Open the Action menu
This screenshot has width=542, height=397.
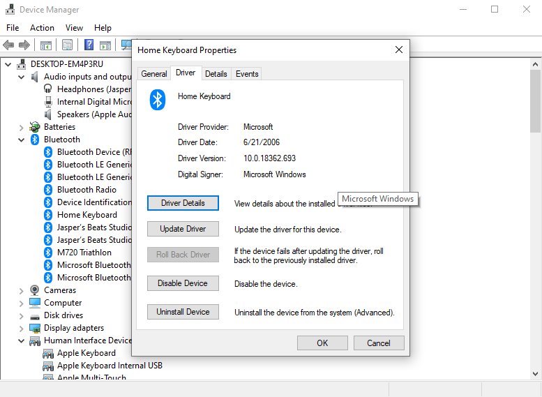(42, 28)
